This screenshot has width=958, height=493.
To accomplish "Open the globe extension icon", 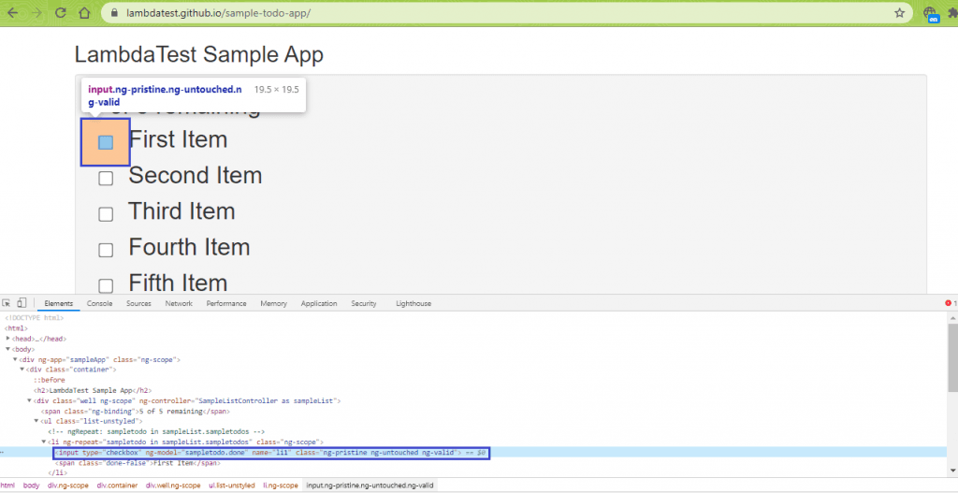I will pos(931,13).
